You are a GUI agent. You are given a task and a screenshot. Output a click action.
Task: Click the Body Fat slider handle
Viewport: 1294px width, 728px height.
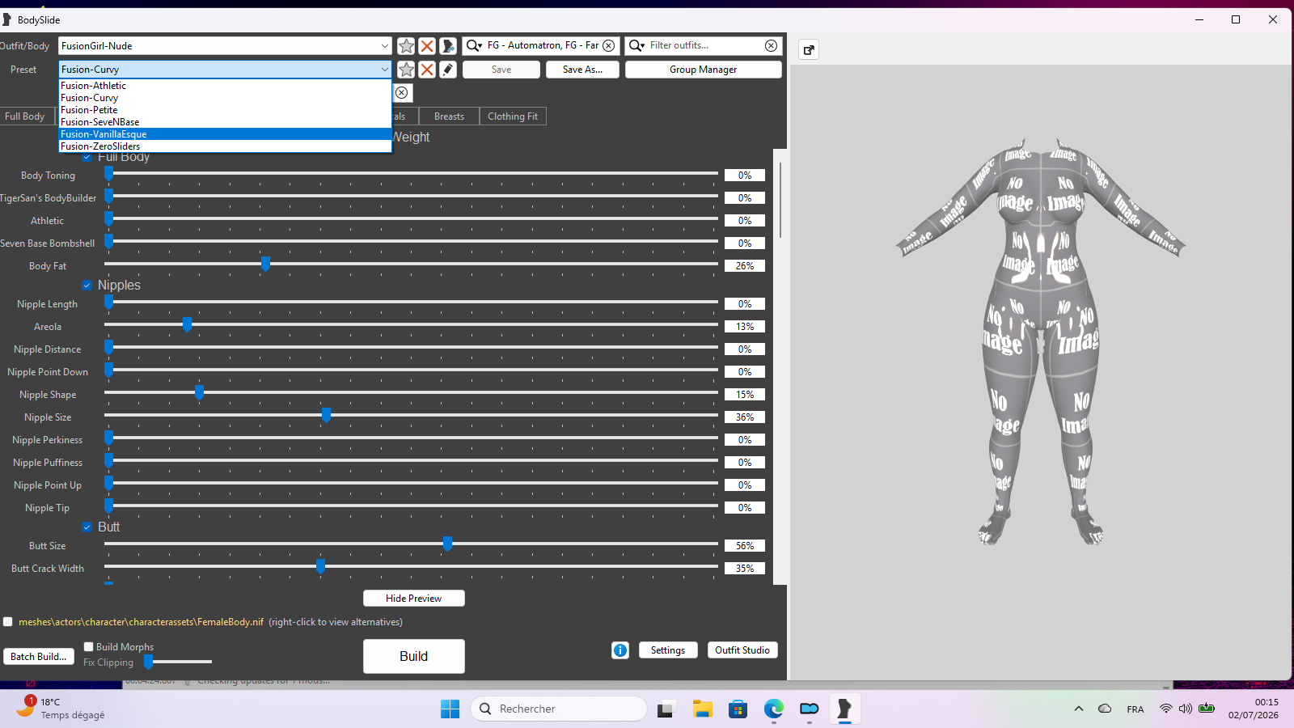265,265
